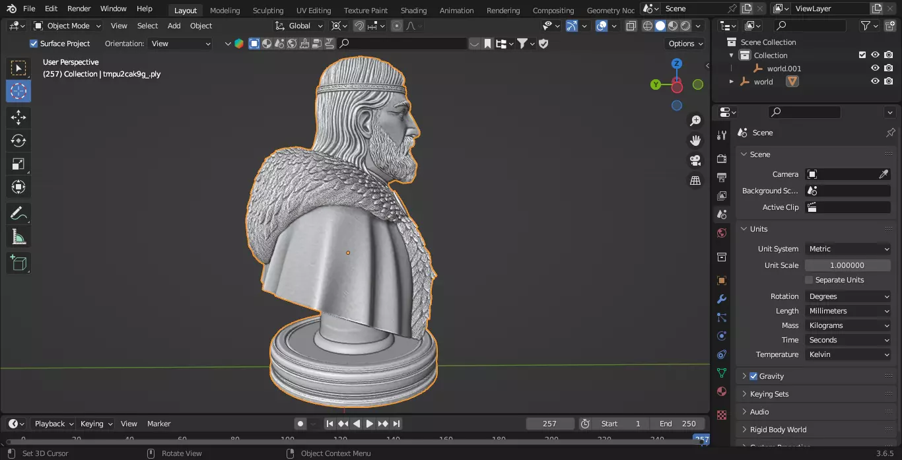Screen dimensions: 902x460
Task: Toggle the Surface Project checkbox
Action: click(34, 44)
